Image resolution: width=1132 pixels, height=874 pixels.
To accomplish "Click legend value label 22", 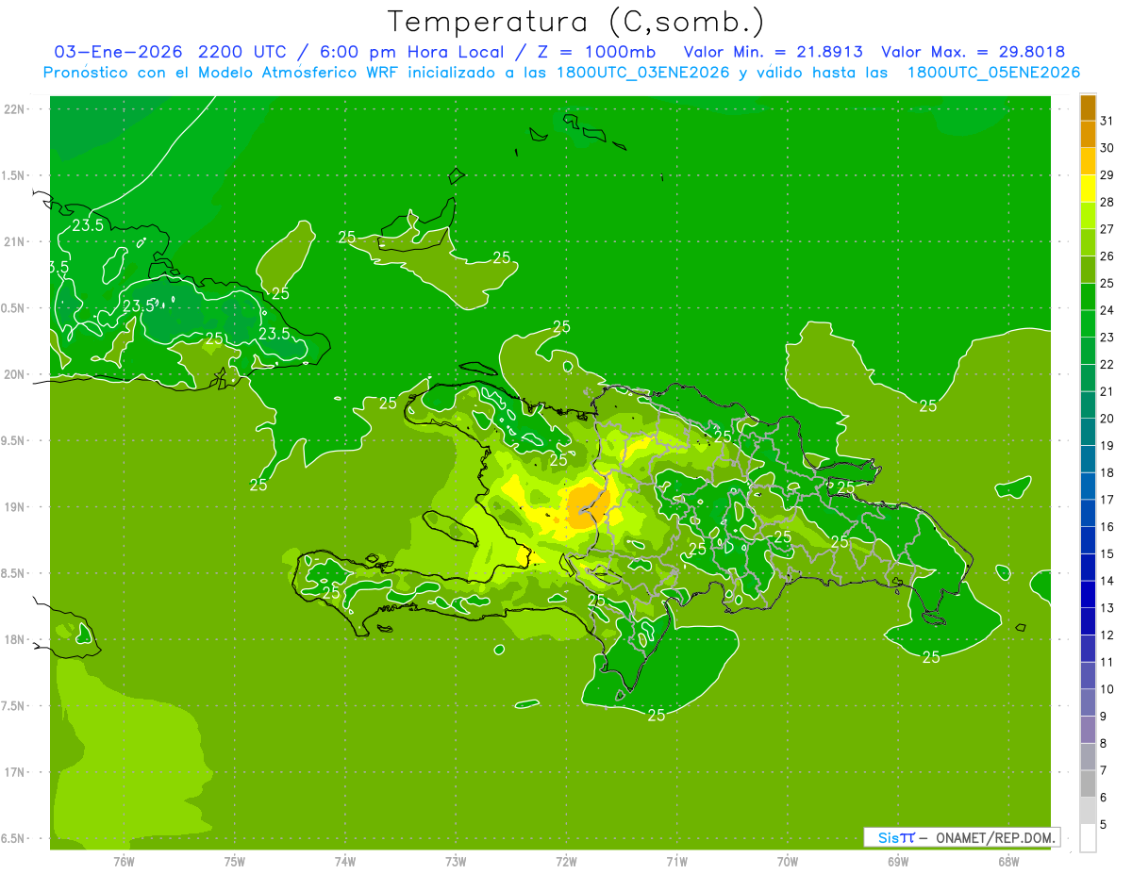I will coord(1107,364).
